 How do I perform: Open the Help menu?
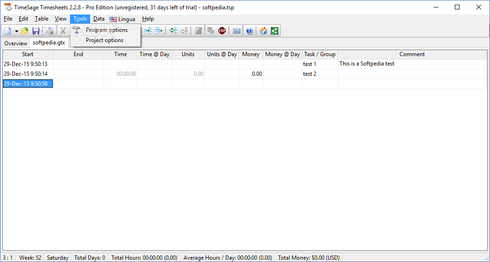[x=148, y=19]
